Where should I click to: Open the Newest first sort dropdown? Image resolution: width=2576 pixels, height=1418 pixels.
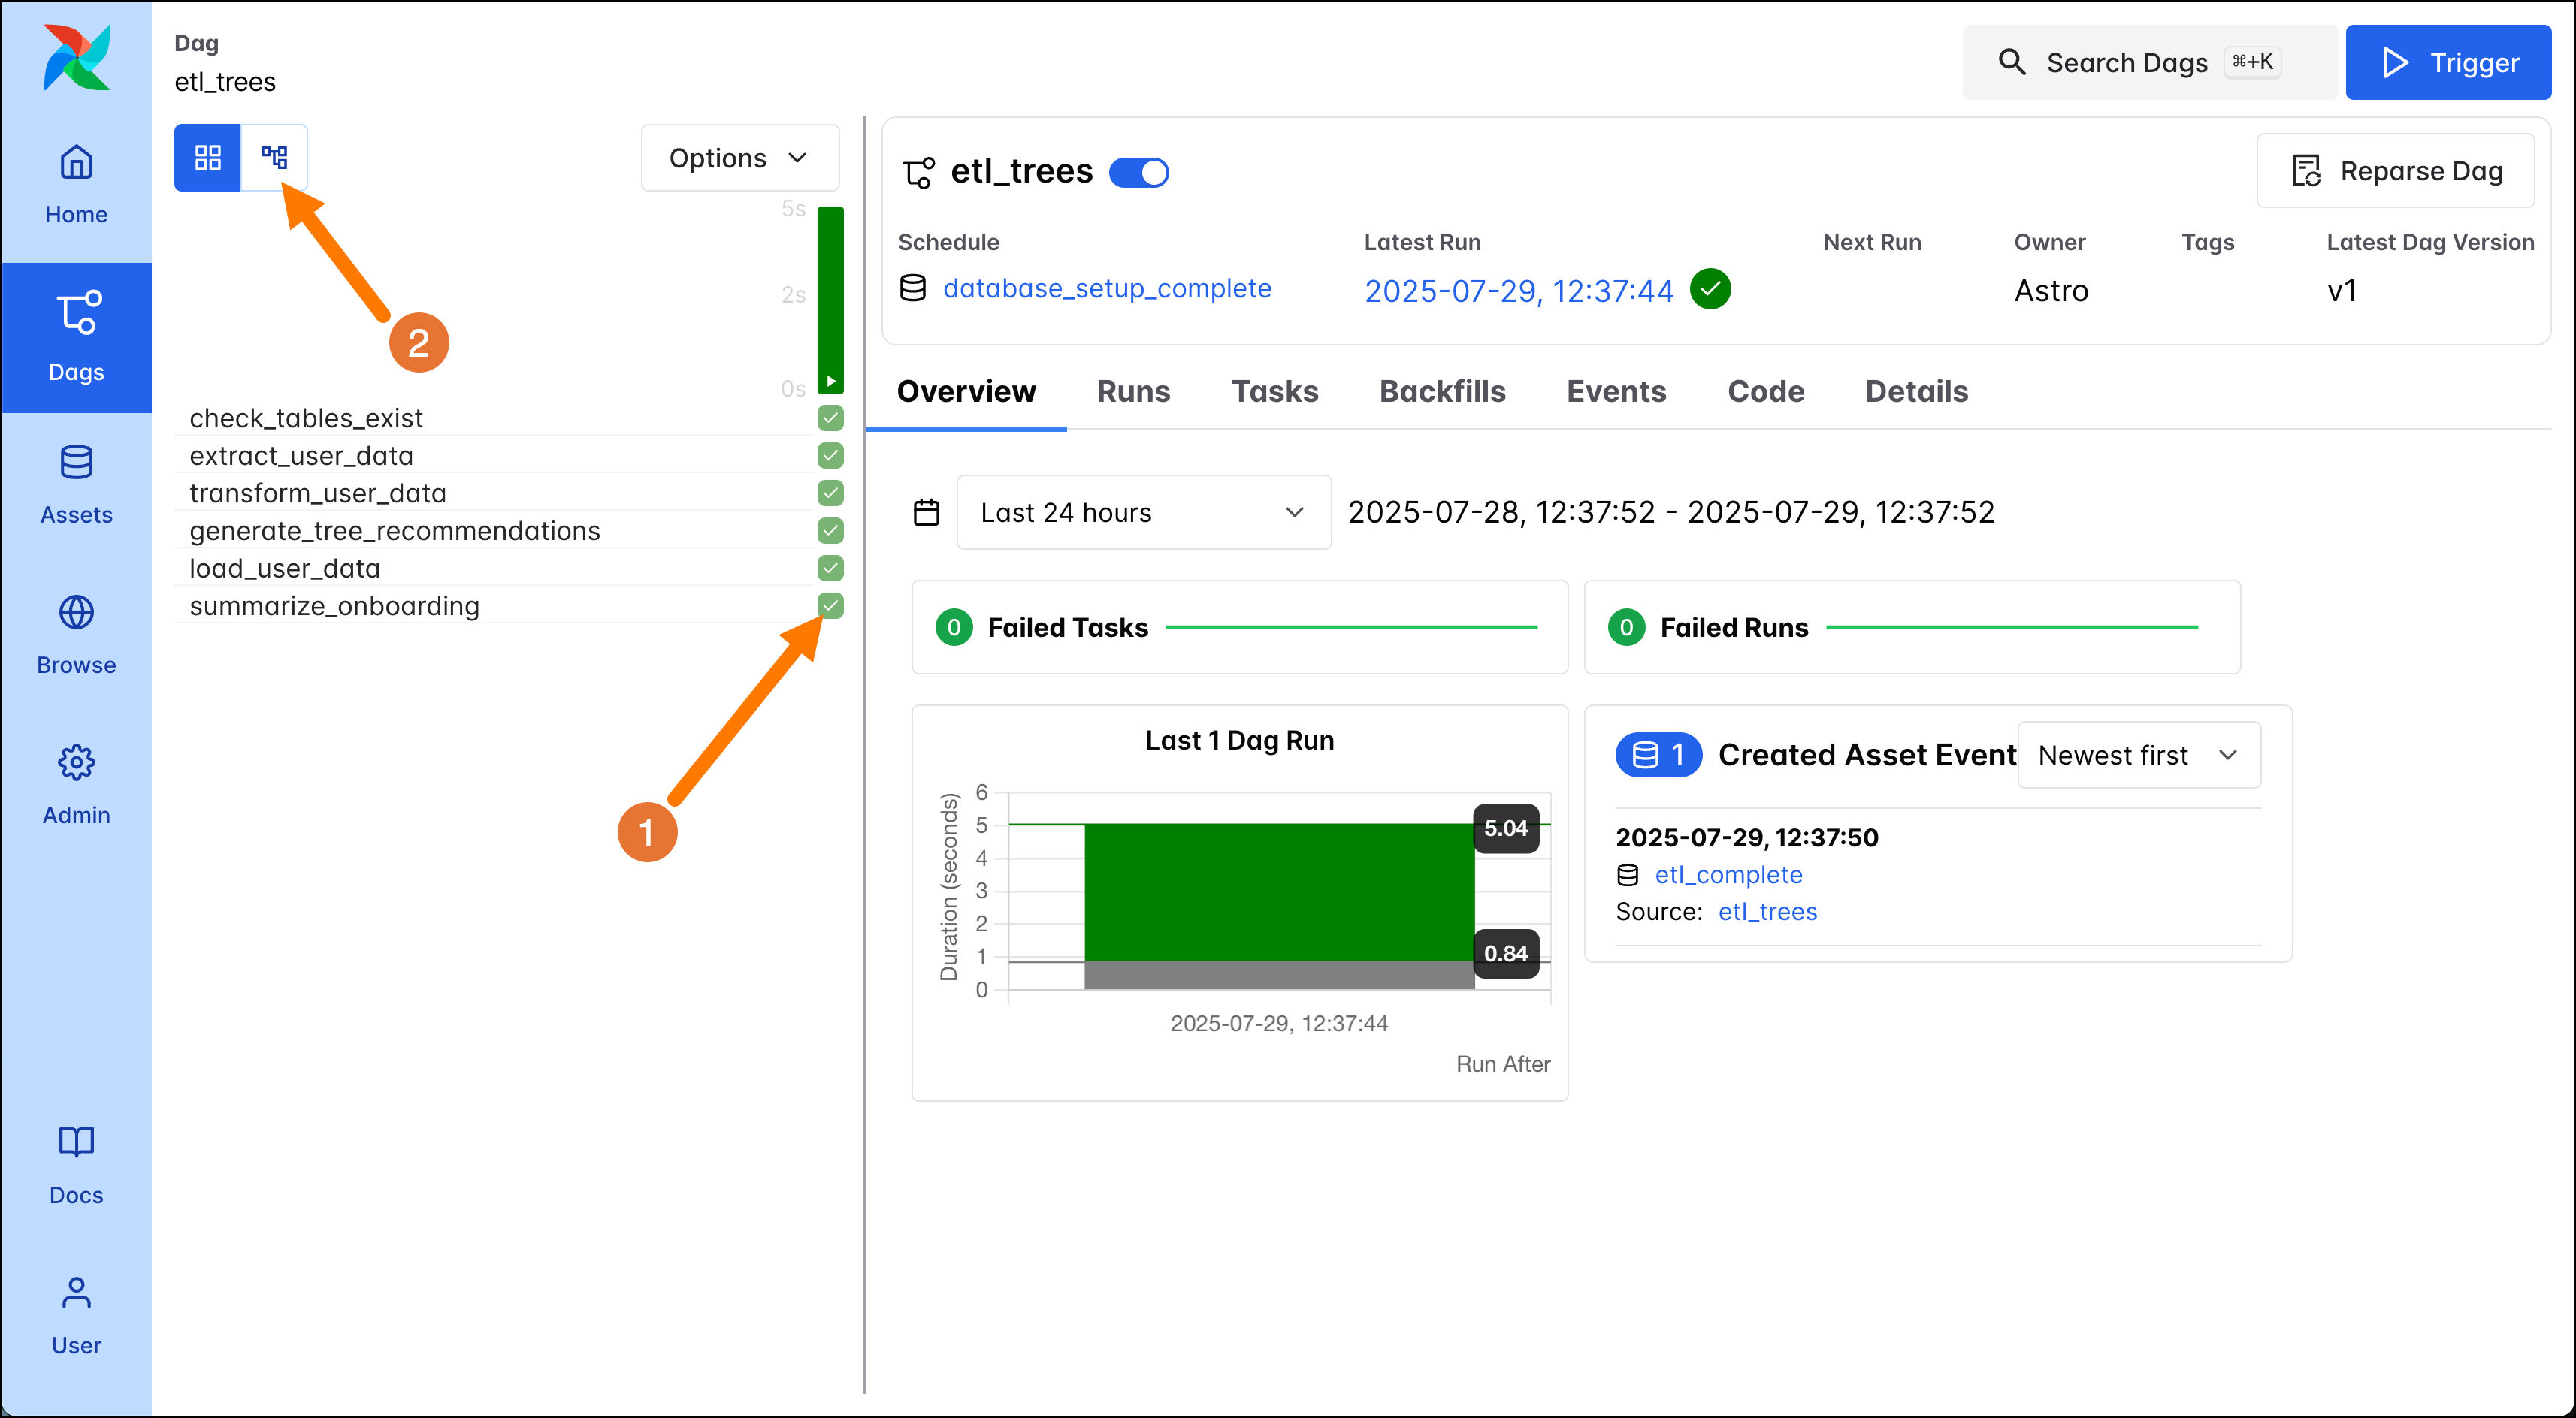pyautogui.click(x=2138, y=755)
